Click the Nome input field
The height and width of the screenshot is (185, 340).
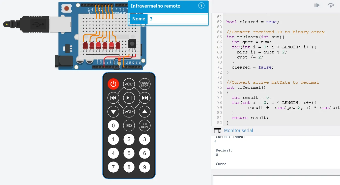click(177, 19)
